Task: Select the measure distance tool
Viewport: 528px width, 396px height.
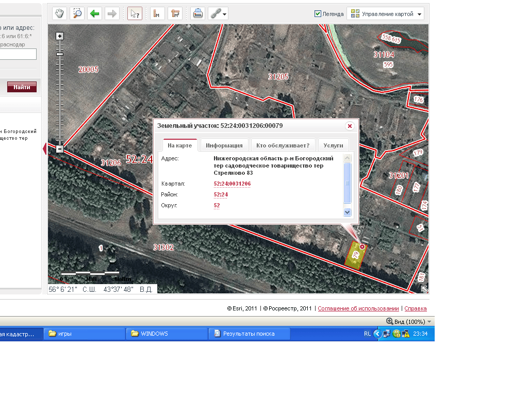Action: [158, 13]
